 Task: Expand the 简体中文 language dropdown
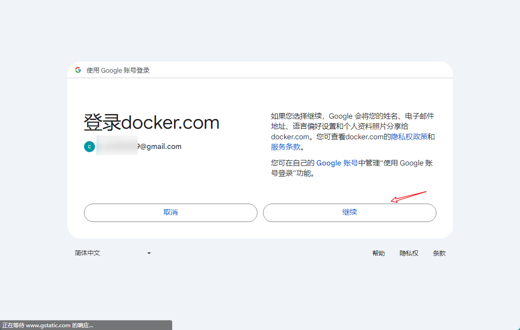(x=113, y=253)
